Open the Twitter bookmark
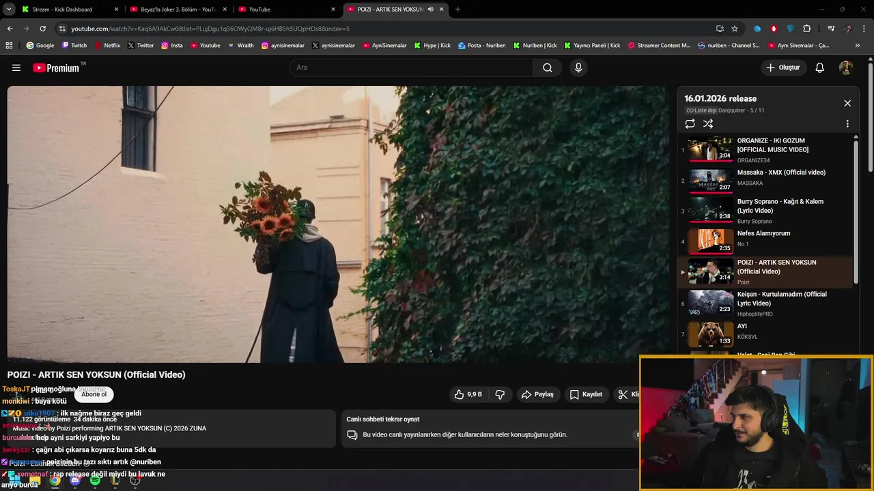The image size is (874, 491). [140, 46]
